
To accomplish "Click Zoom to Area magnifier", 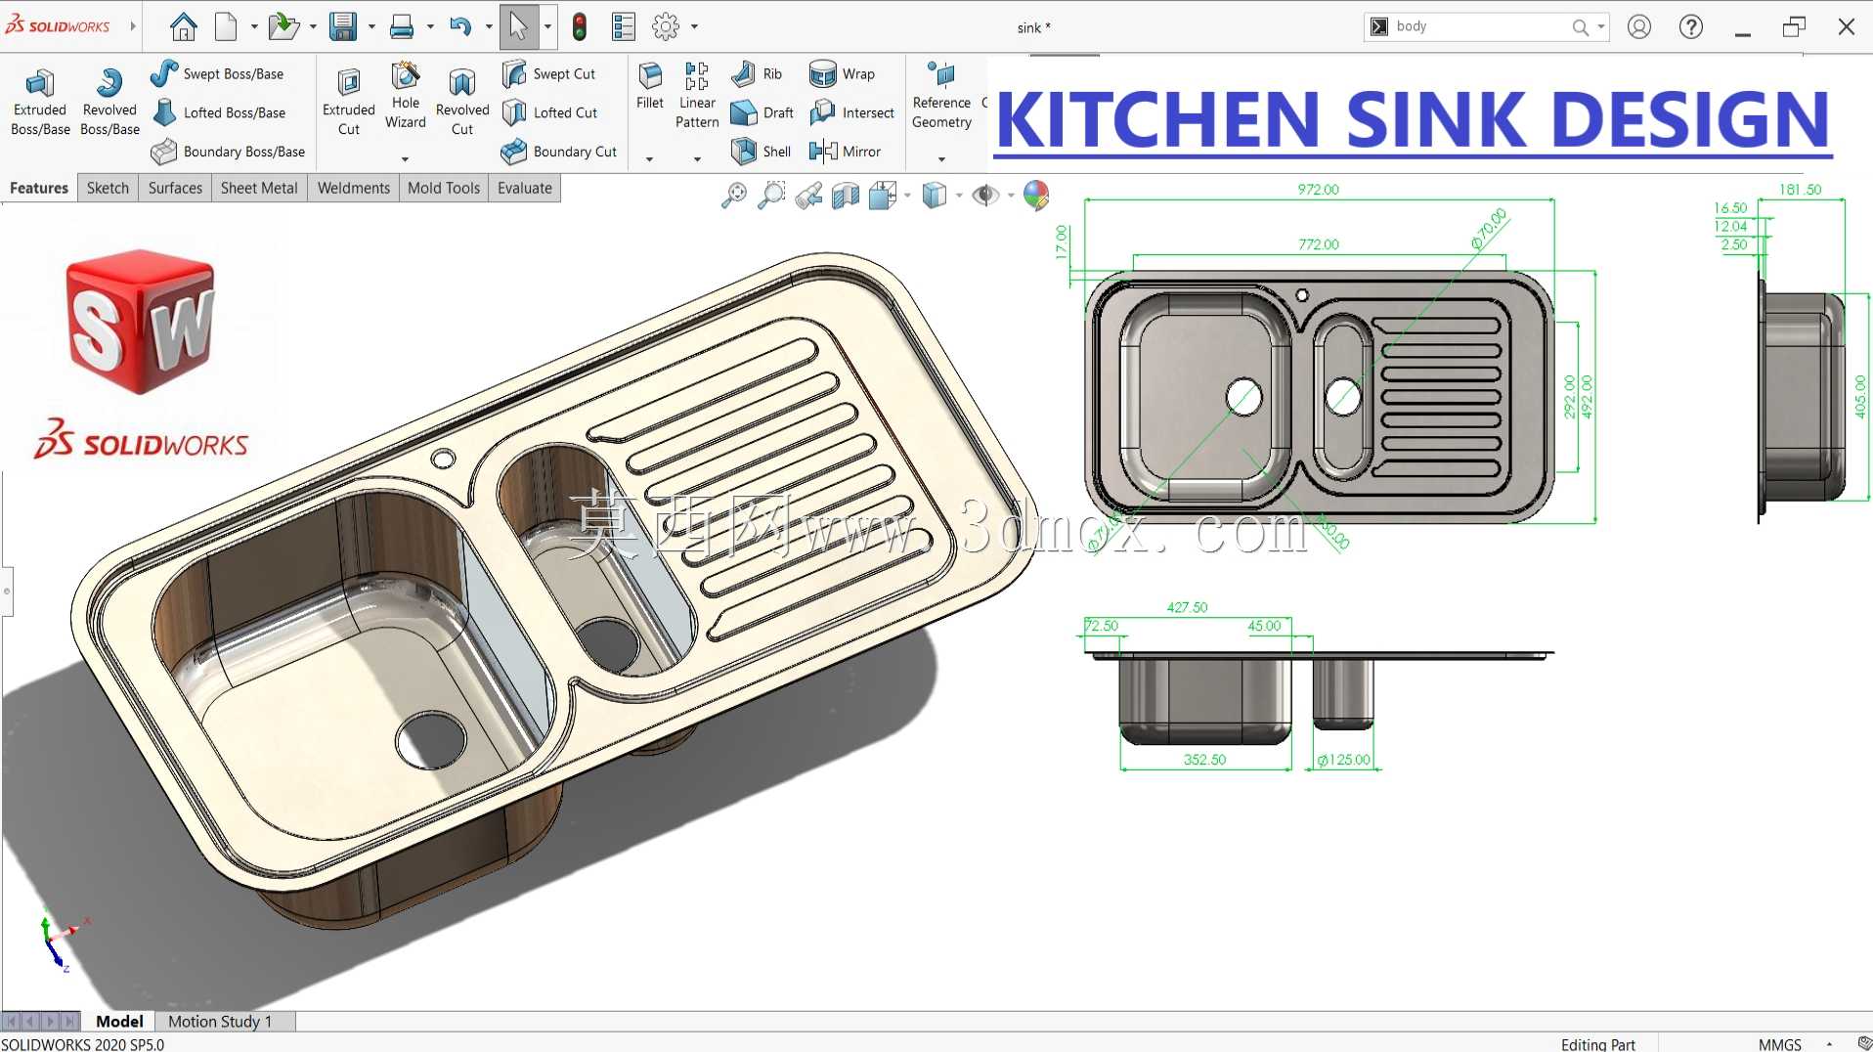I will [x=771, y=196].
